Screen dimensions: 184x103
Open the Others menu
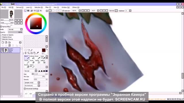pos(76,7)
